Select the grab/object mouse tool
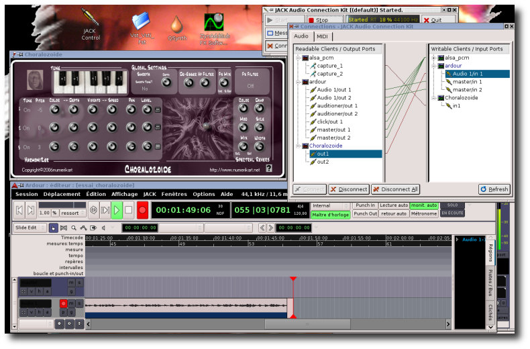The width and height of the screenshot is (530, 349). pyautogui.click(x=54, y=228)
